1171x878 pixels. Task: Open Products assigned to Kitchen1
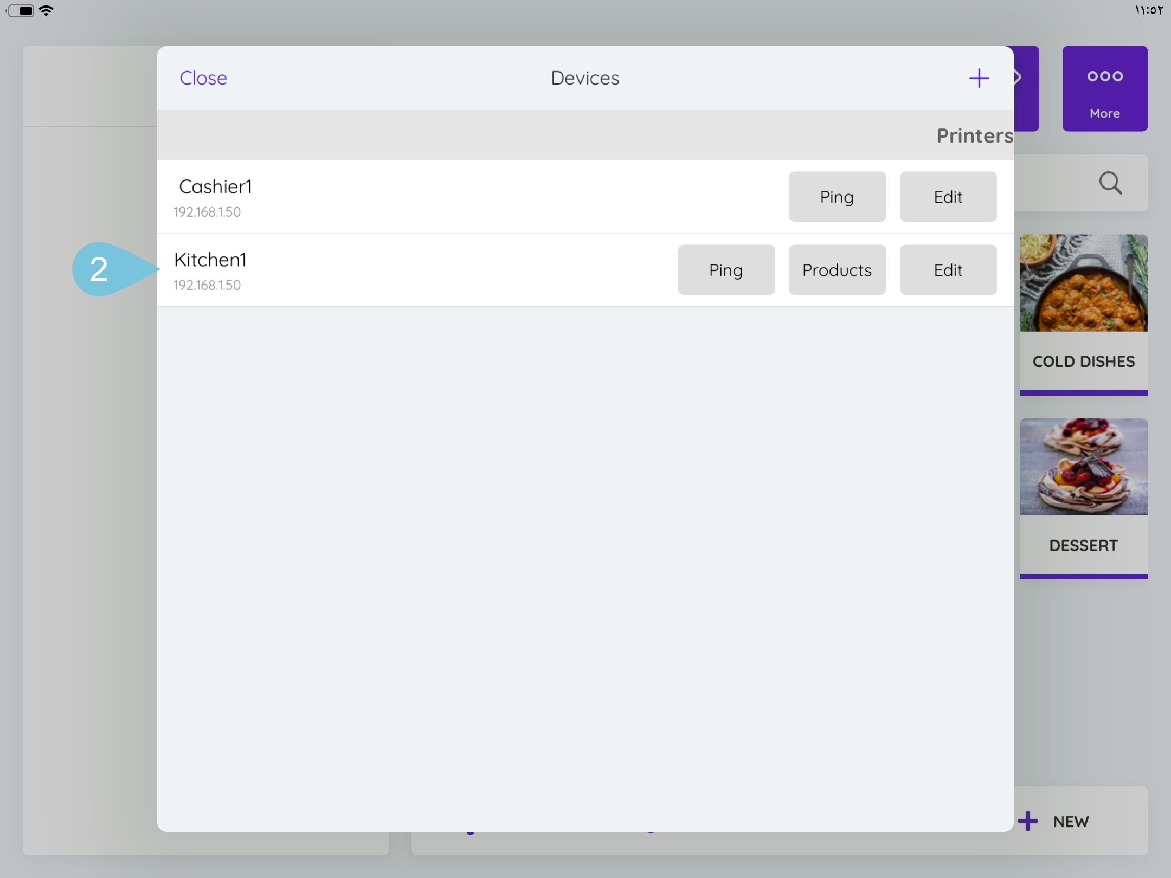pyautogui.click(x=837, y=269)
